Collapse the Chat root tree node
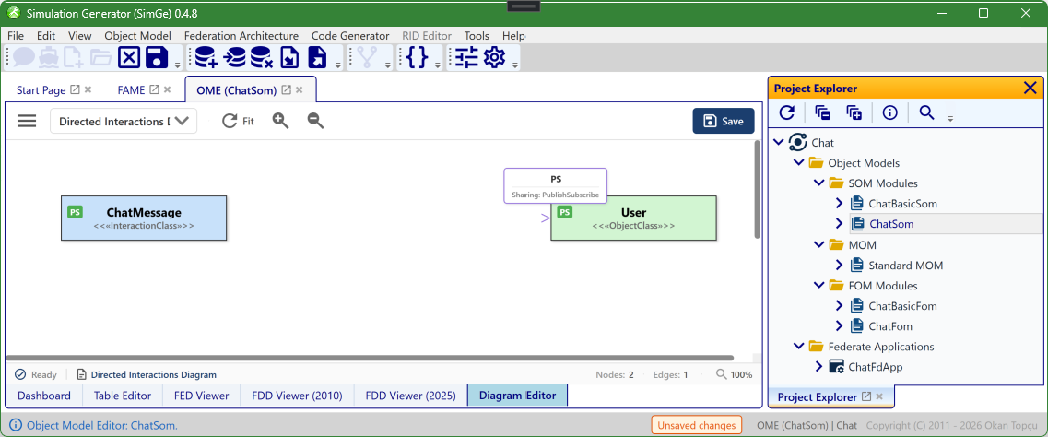 tap(778, 142)
